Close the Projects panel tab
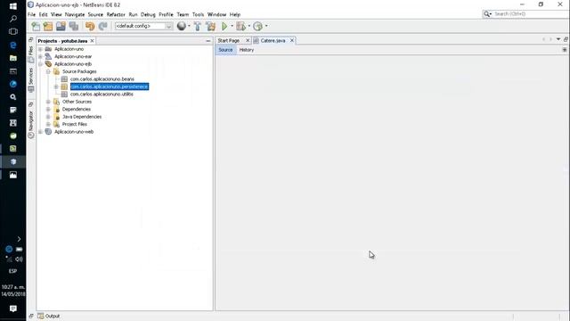This screenshot has width=570, height=321. (93, 41)
